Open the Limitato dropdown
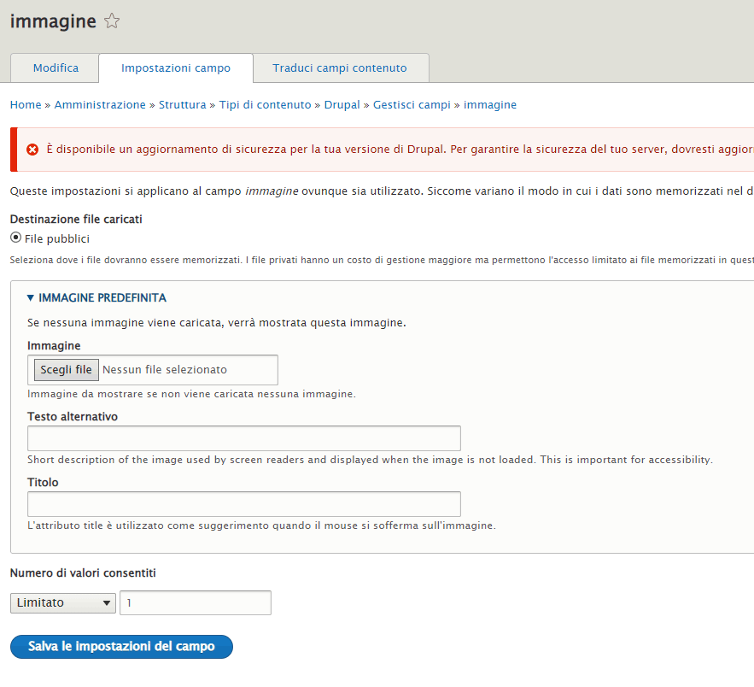This screenshot has height=687, width=754. click(x=63, y=603)
